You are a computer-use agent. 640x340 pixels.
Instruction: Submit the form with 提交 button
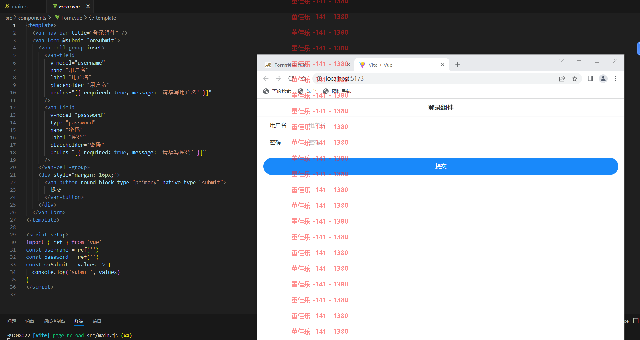[x=441, y=166]
